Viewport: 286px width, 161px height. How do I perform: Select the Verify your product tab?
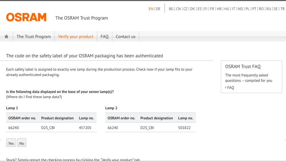pyautogui.click(x=76, y=37)
